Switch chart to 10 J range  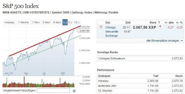coord(77,22)
